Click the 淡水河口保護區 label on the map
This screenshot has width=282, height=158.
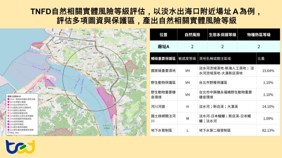coord(107,127)
